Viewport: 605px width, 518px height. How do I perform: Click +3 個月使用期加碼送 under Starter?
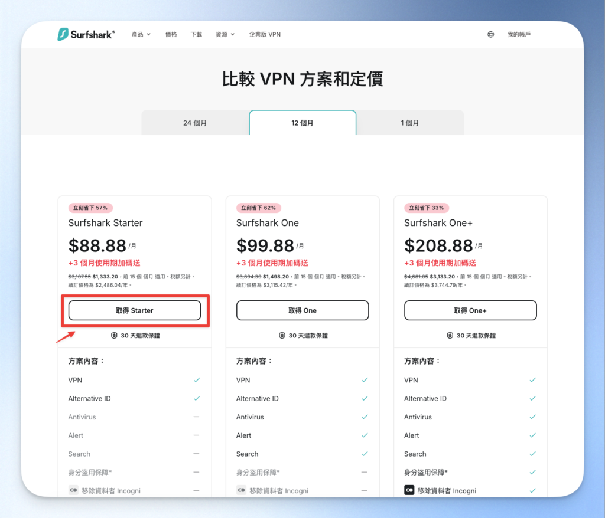(x=104, y=263)
